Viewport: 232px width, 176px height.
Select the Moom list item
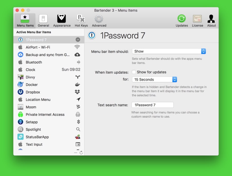49,107
